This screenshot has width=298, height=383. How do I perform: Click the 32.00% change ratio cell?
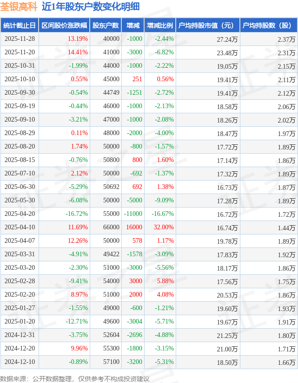(x=162, y=227)
